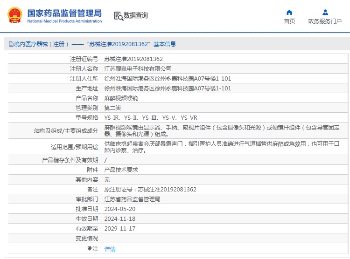Viewport: 350px width, 259px height.
Task: Click the National Medical Products Administration subtitle
Action: pyautogui.click(x=64, y=21)
